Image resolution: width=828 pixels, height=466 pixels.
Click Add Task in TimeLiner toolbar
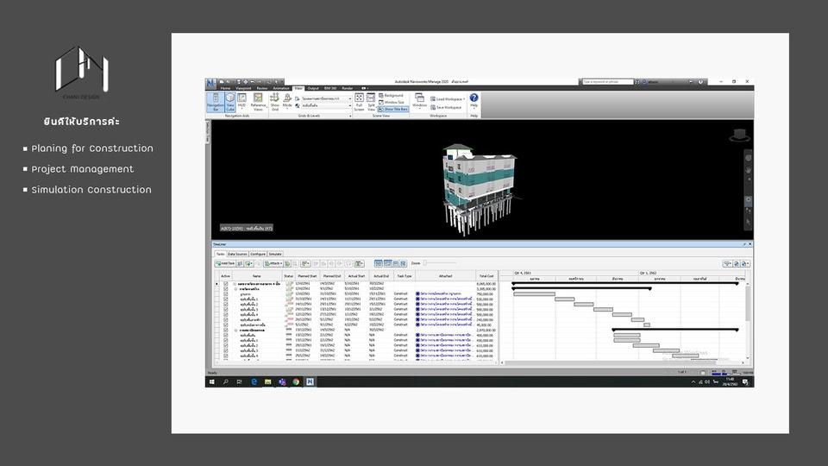click(225, 263)
